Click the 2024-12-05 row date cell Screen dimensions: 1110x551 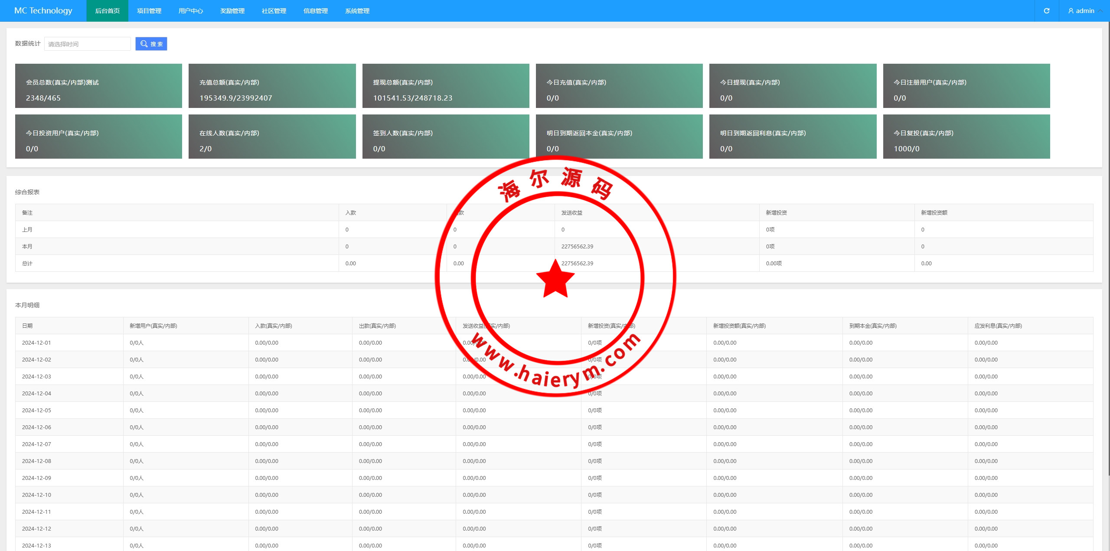click(x=37, y=410)
